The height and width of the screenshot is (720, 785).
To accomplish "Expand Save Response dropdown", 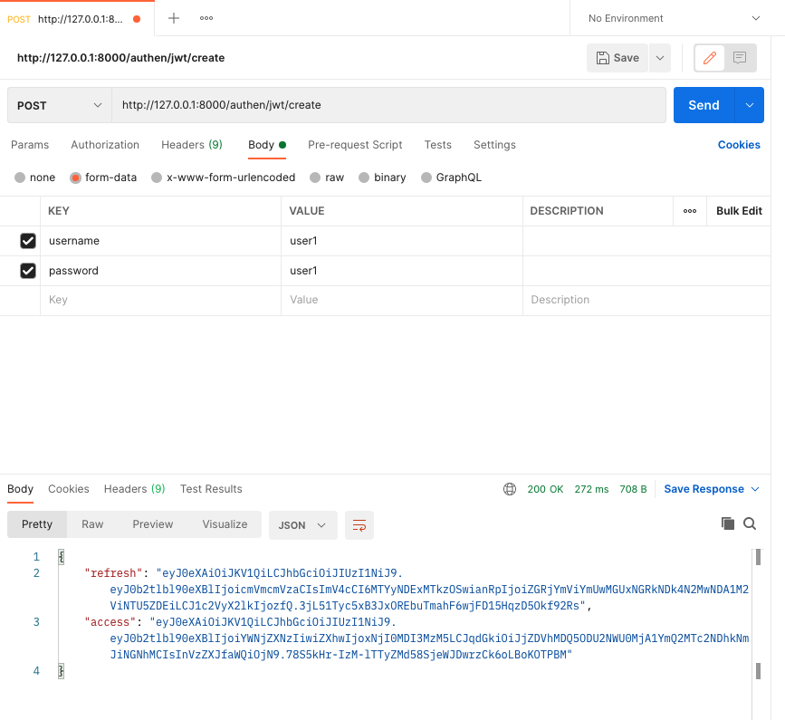I will click(756, 489).
